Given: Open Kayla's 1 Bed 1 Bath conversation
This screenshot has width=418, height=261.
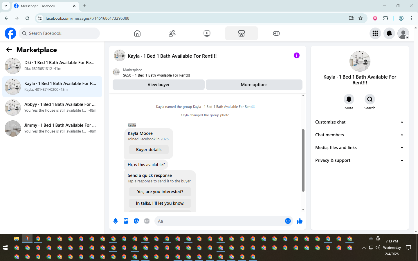Looking at the screenshot, I should pyautogui.click(x=52, y=87).
